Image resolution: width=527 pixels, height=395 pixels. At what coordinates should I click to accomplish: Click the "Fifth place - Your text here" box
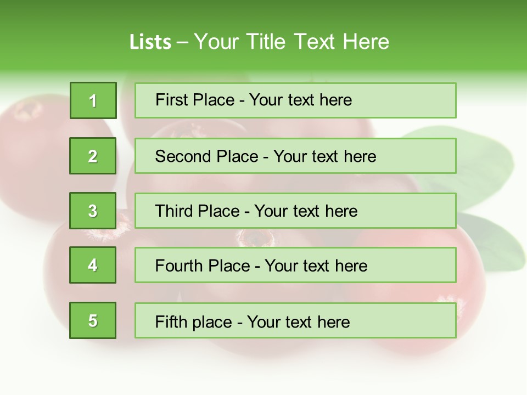pos(295,320)
